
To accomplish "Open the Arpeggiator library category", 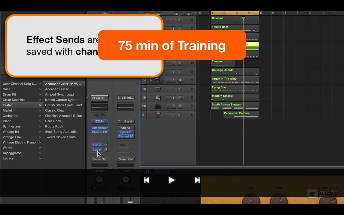I will tap(21, 153).
